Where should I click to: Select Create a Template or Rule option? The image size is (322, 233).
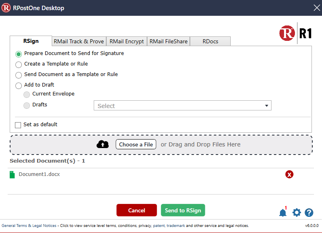(x=19, y=65)
